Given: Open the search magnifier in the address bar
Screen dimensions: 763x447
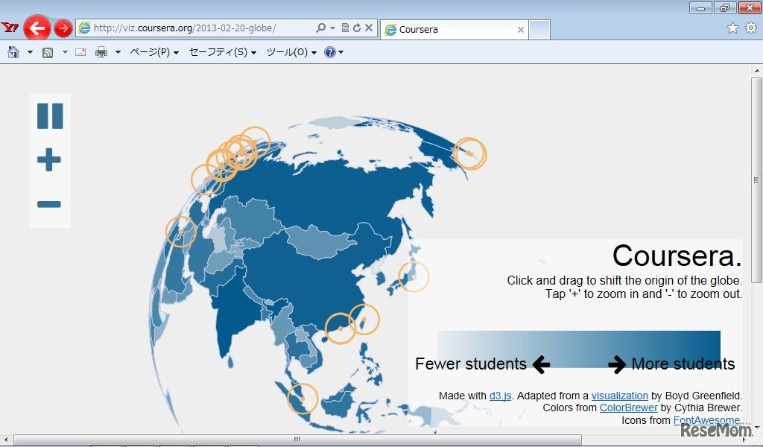Looking at the screenshot, I should pos(319,27).
